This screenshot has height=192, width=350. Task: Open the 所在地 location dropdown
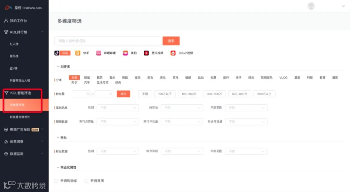point(182,108)
